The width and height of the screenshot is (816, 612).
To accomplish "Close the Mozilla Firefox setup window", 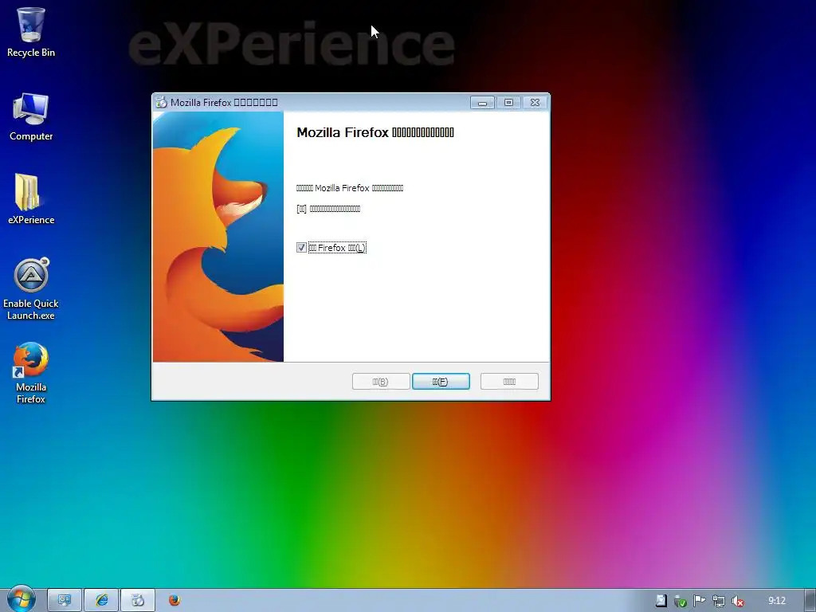I will (x=535, y=103).
